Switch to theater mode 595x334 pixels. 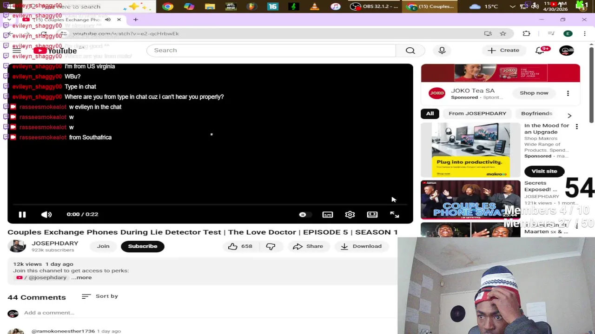coord(372,214)
